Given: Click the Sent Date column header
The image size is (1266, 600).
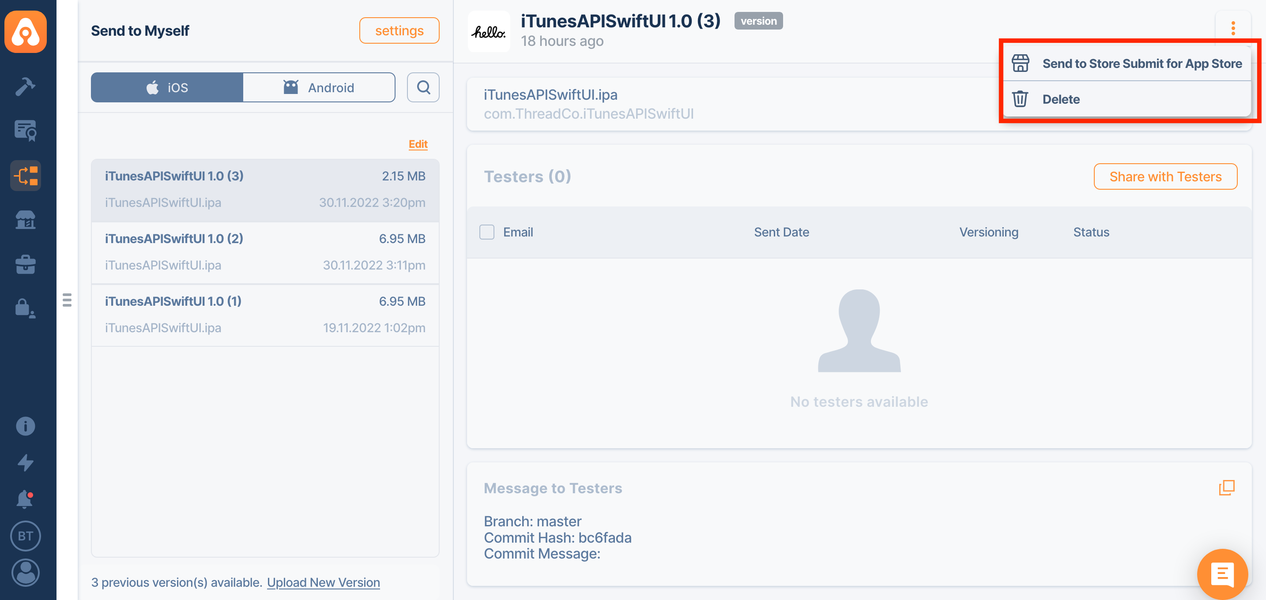Looking at the screenshot, I should (781, 232).
